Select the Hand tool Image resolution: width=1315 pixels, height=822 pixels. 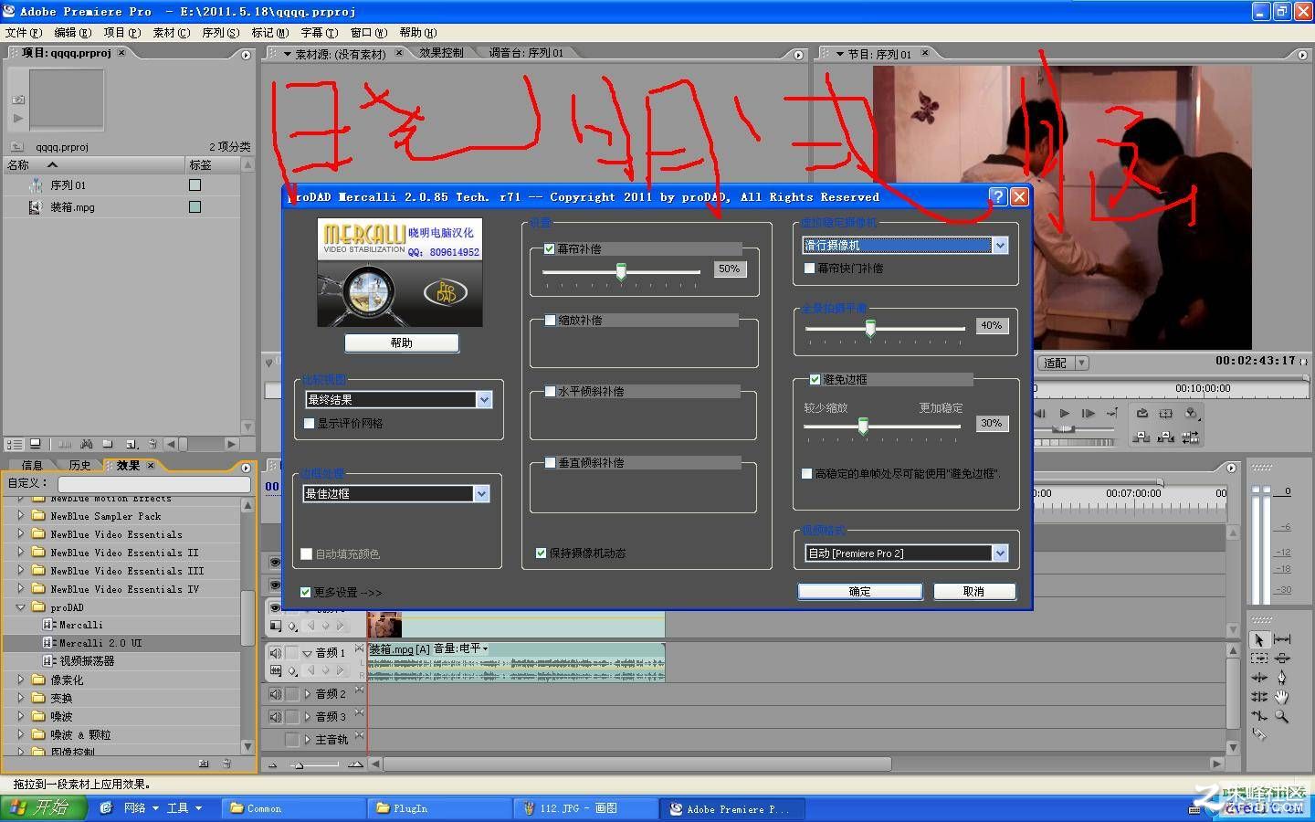pyautogui.click(x=1282, y=697)
